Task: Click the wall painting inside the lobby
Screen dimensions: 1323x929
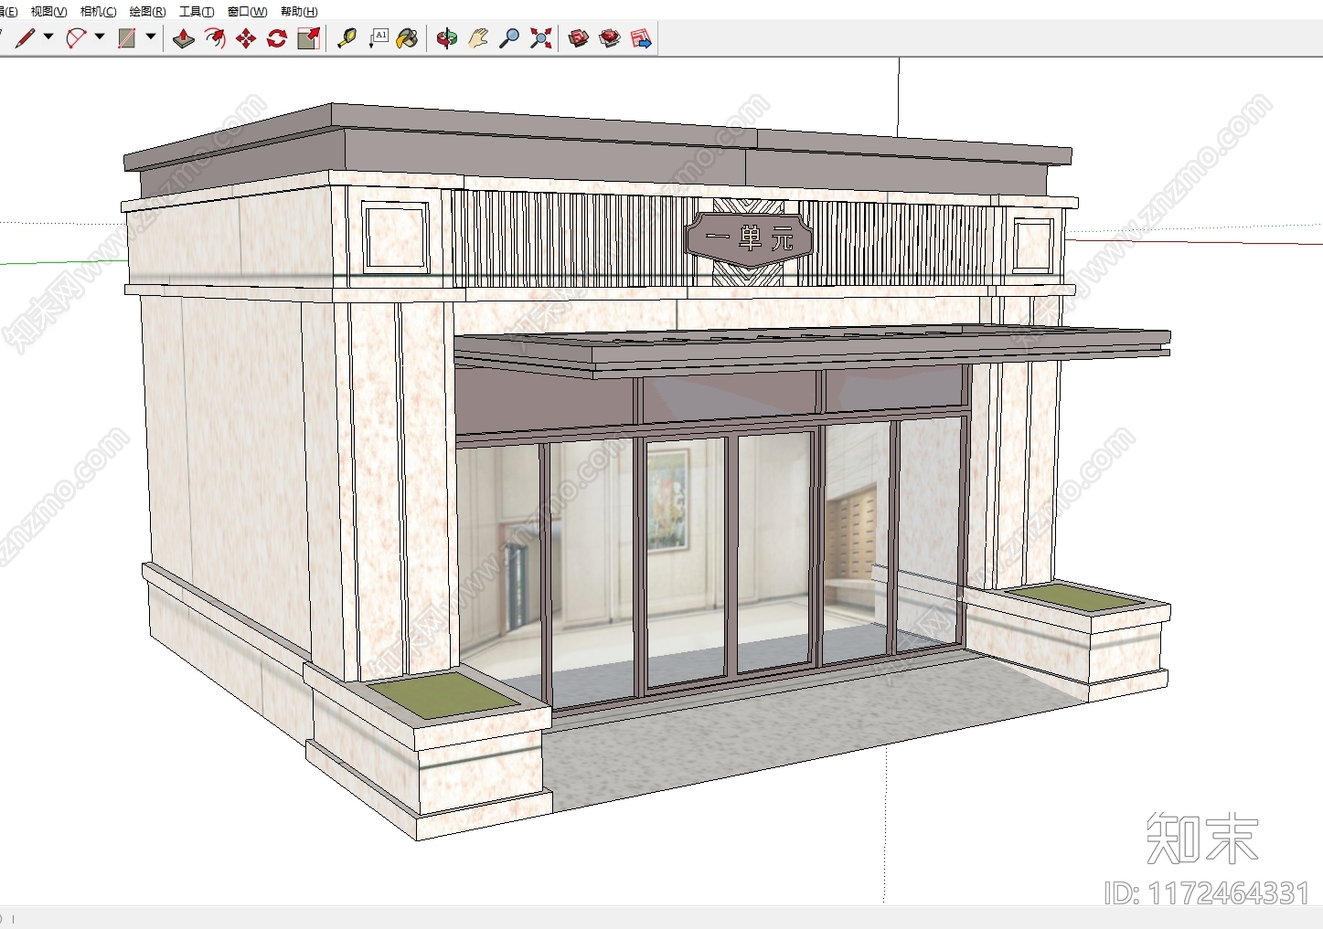Action: [667, 500]
